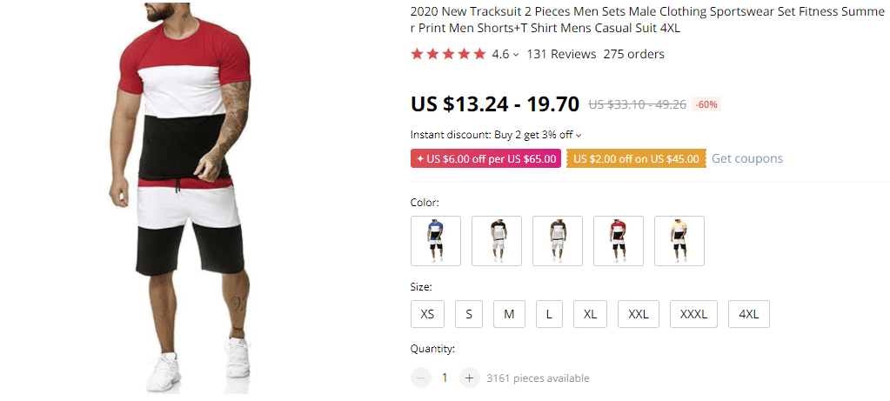
Task: Expand the Buy 2 get 3% off discount
Action: point(579,135)
